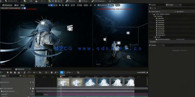Open the Platforms dropdown menu
This screenshot has height=97, width=195.
[x=71, y=1]
